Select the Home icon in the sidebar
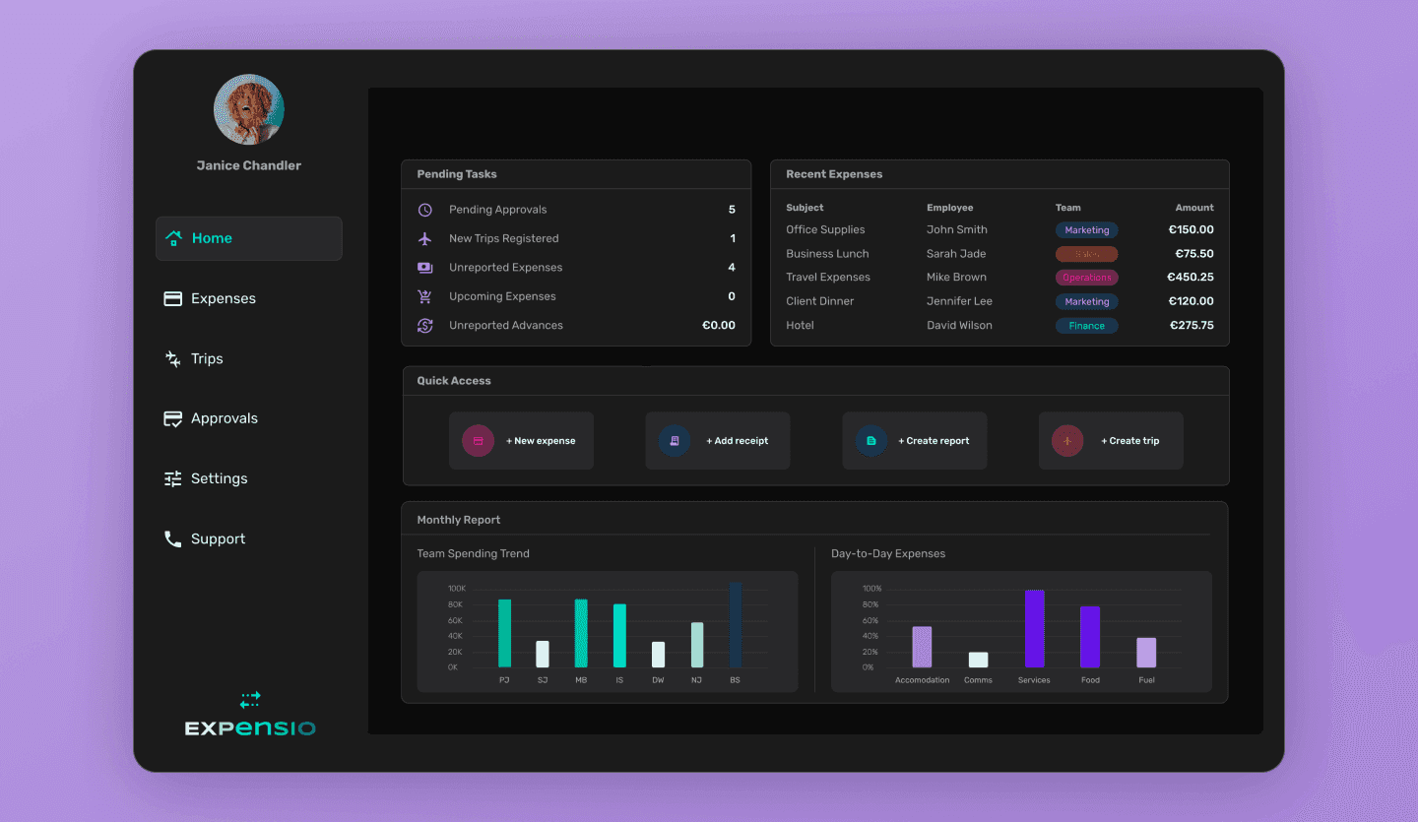 [x=173, y=237]
